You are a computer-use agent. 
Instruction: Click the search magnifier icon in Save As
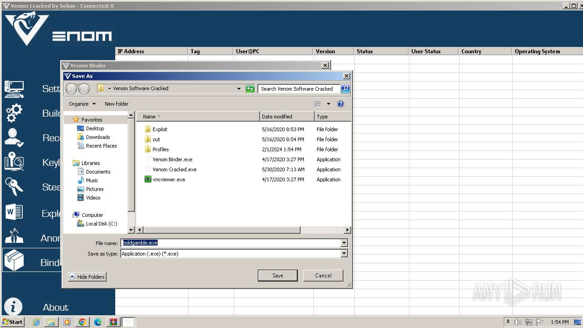pos(345,89)
